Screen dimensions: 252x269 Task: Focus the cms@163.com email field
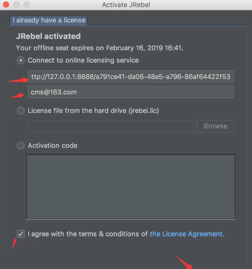pos(130,92)
